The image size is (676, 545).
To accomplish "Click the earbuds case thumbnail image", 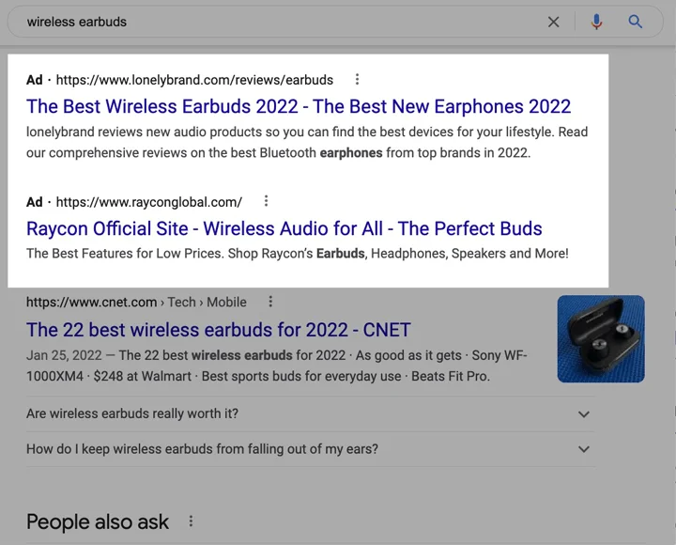I will point(601,338).
